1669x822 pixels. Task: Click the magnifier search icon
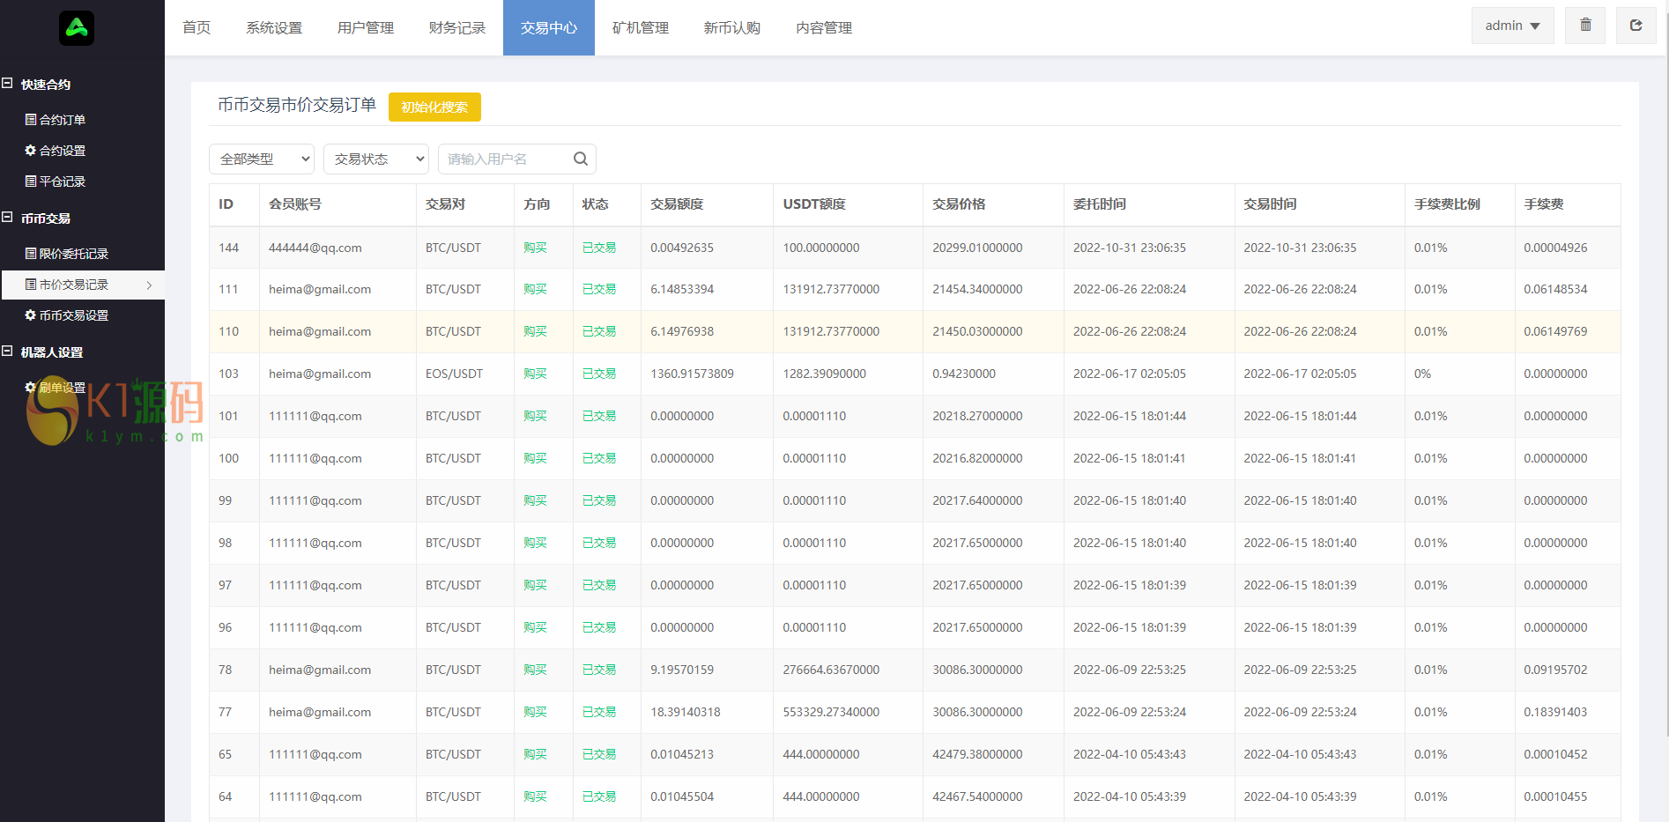click(581, 159)
